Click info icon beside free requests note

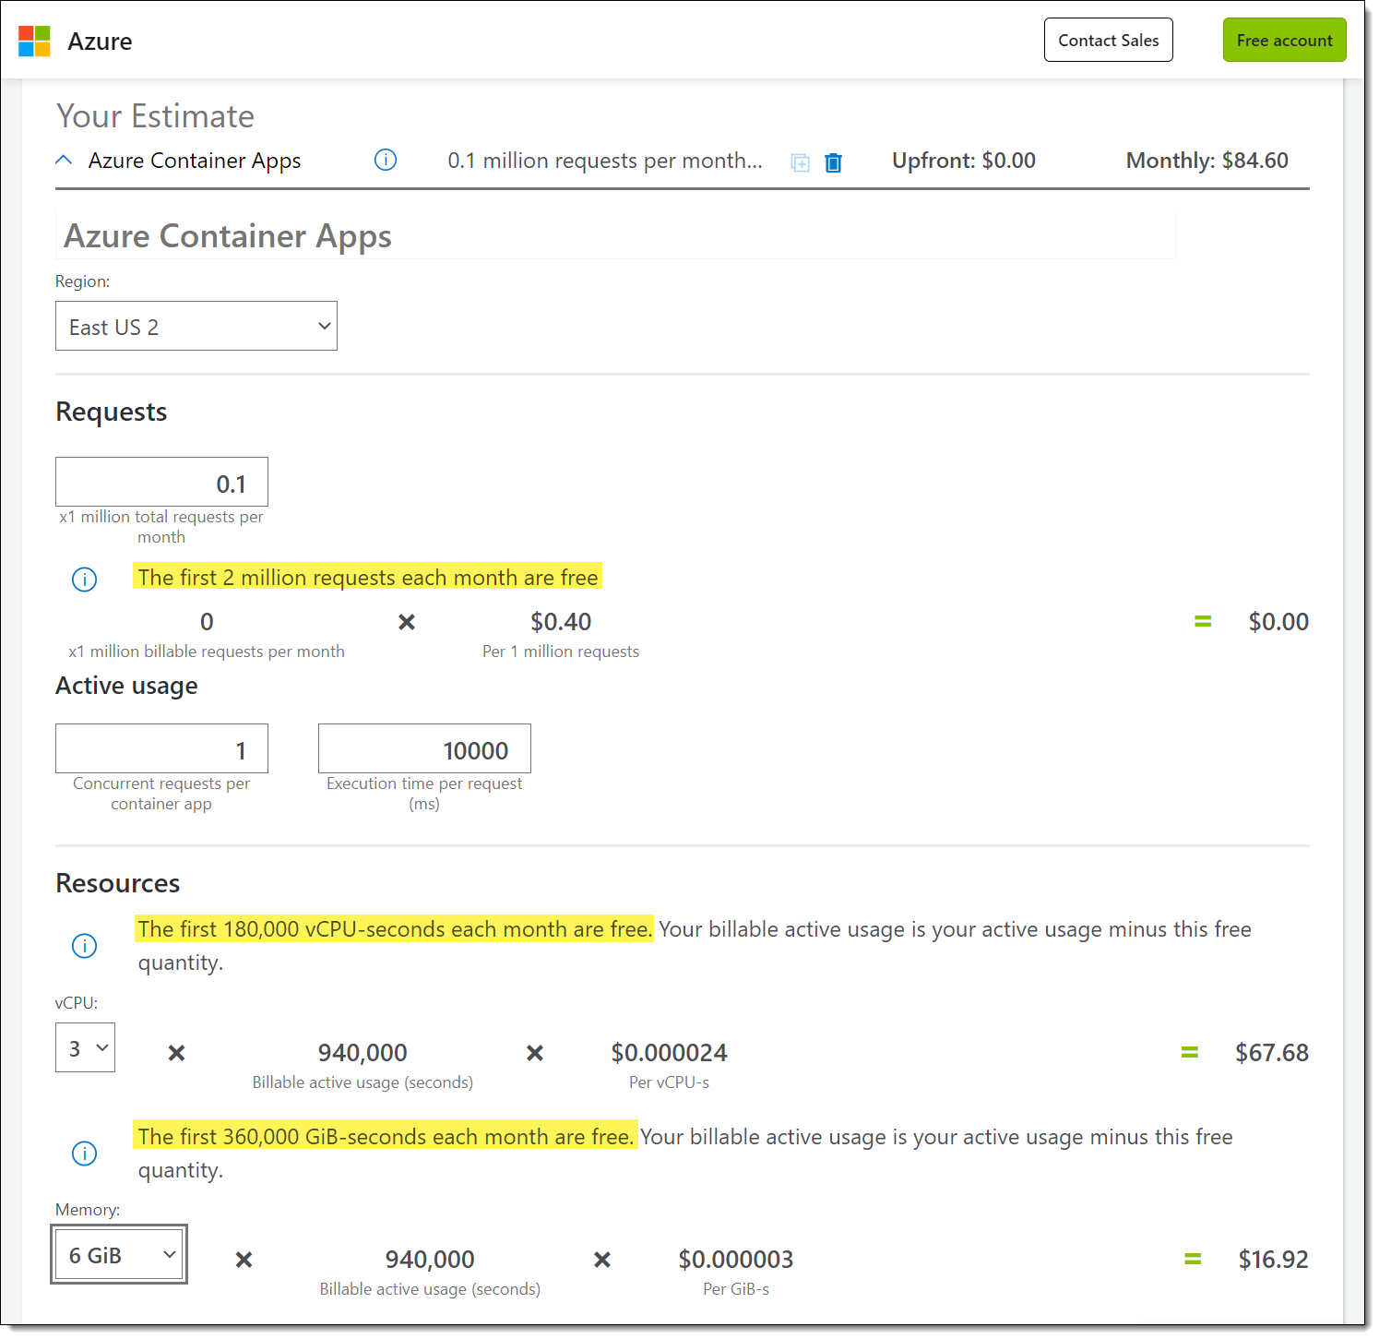pos(84,579)
